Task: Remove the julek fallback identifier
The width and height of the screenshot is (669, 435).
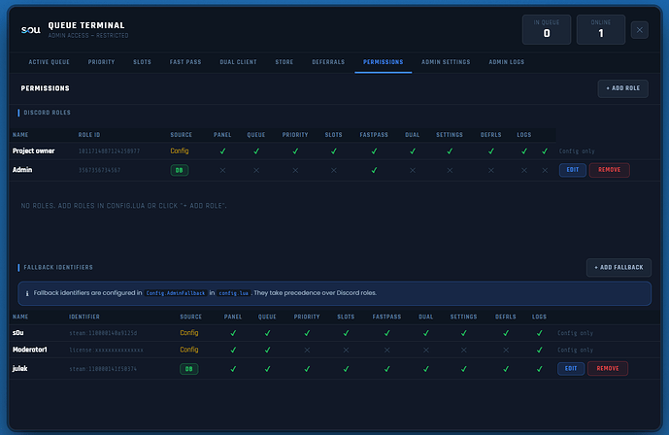Action: point(607,368)
